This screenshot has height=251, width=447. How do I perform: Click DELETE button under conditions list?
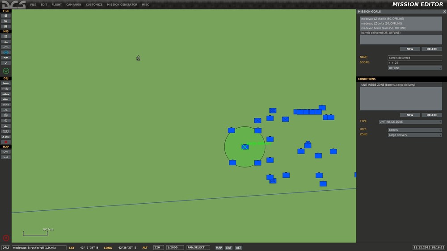point(432,115)
